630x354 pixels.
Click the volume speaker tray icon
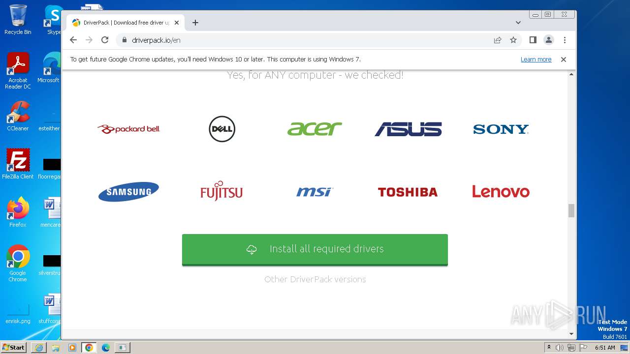click(x=560, y=348)
